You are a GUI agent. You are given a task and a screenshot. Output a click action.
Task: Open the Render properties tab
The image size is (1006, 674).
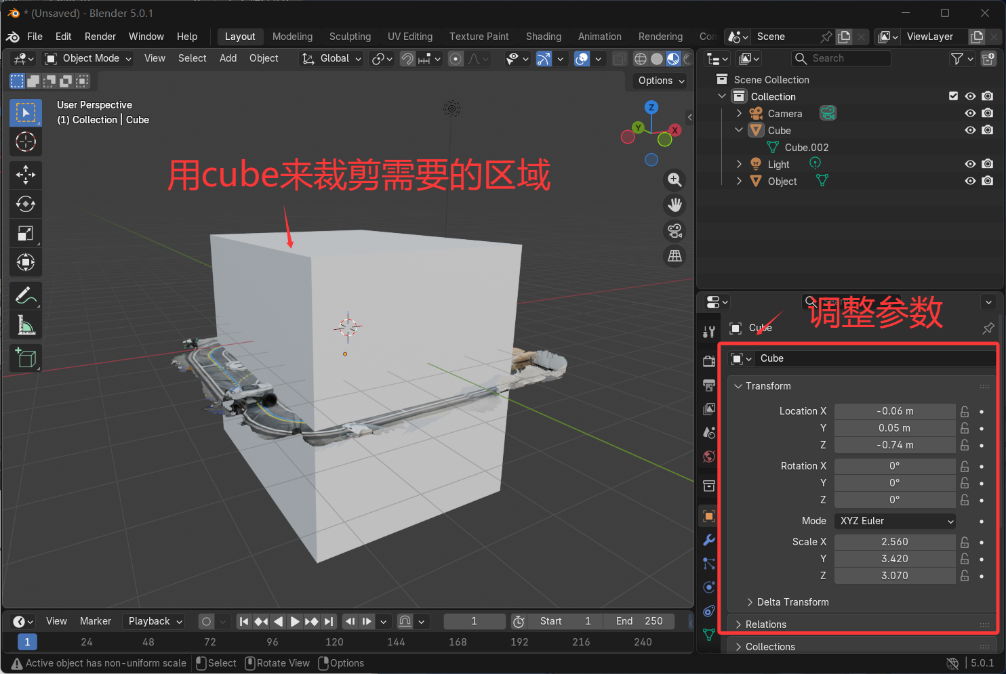coord(708,360)
